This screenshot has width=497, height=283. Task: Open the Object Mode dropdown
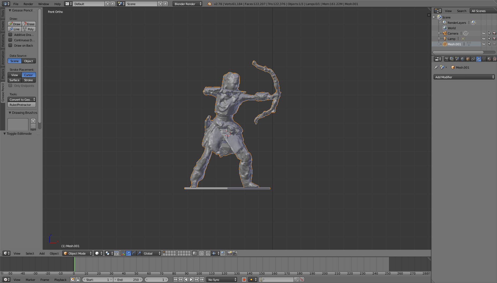click(x=77, y=253)
